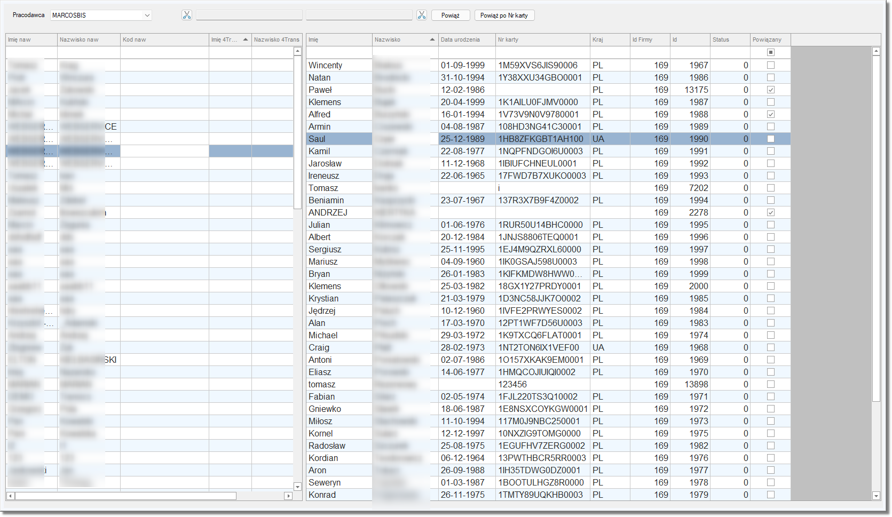
Task: Click date 11-12-1968 in Jarosław row
Action: click(x=463, y=163)
